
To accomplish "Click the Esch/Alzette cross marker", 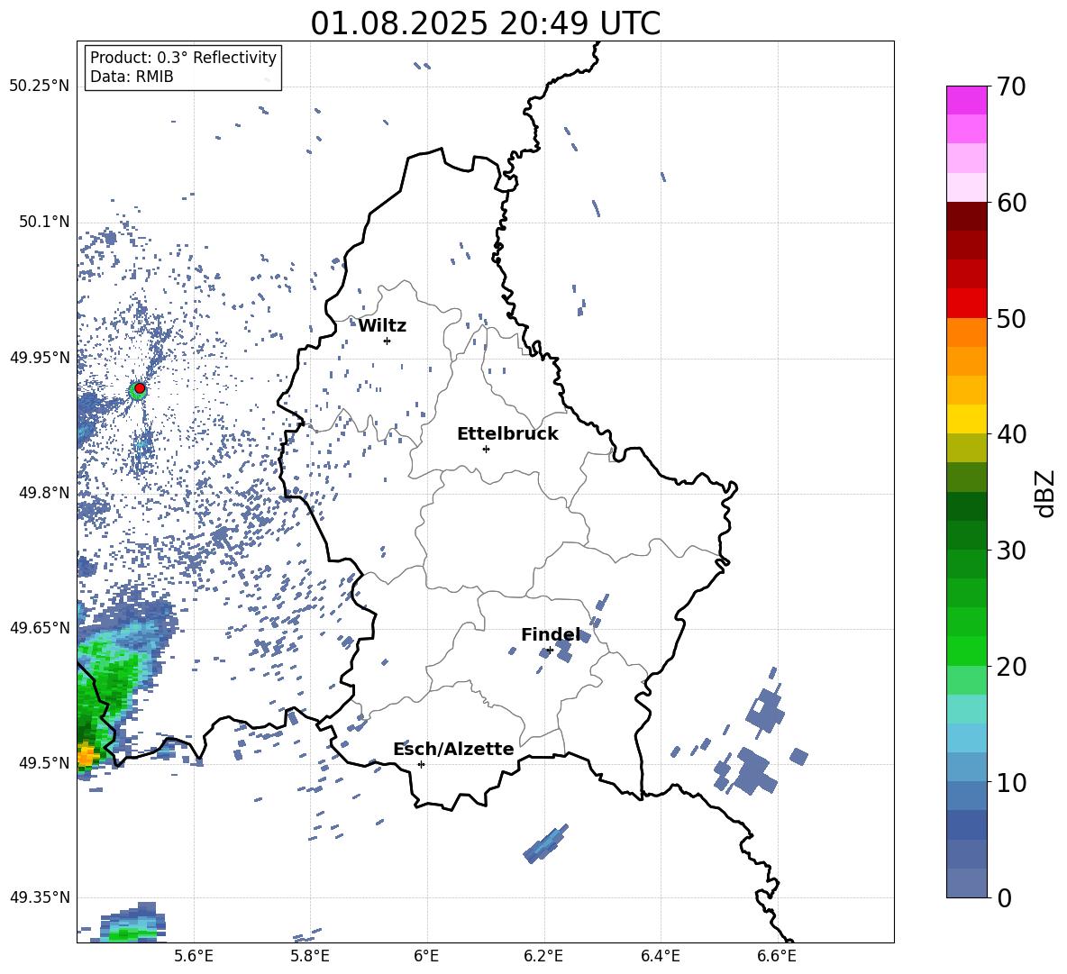I will pos(421,764).
